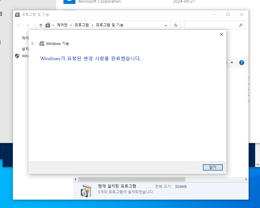Viewport: 260px width, 208px height.
Task: Click the Windows shield icon in sidebar
Action: (x=17, y=56)
